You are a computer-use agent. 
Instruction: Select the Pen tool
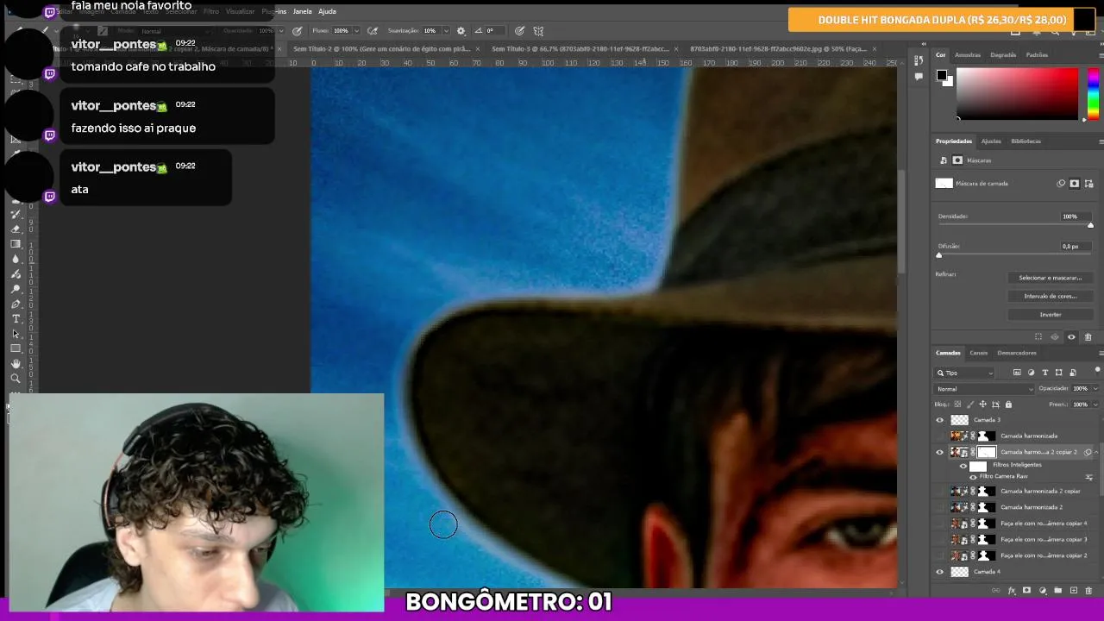(x=16, y=304)
